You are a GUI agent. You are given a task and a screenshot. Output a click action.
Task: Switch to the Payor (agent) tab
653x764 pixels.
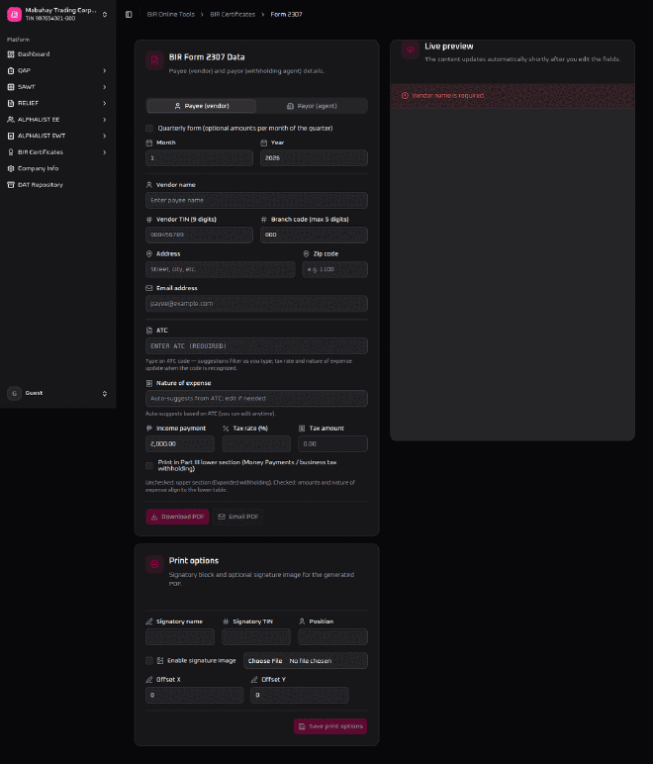coord(312,106)
